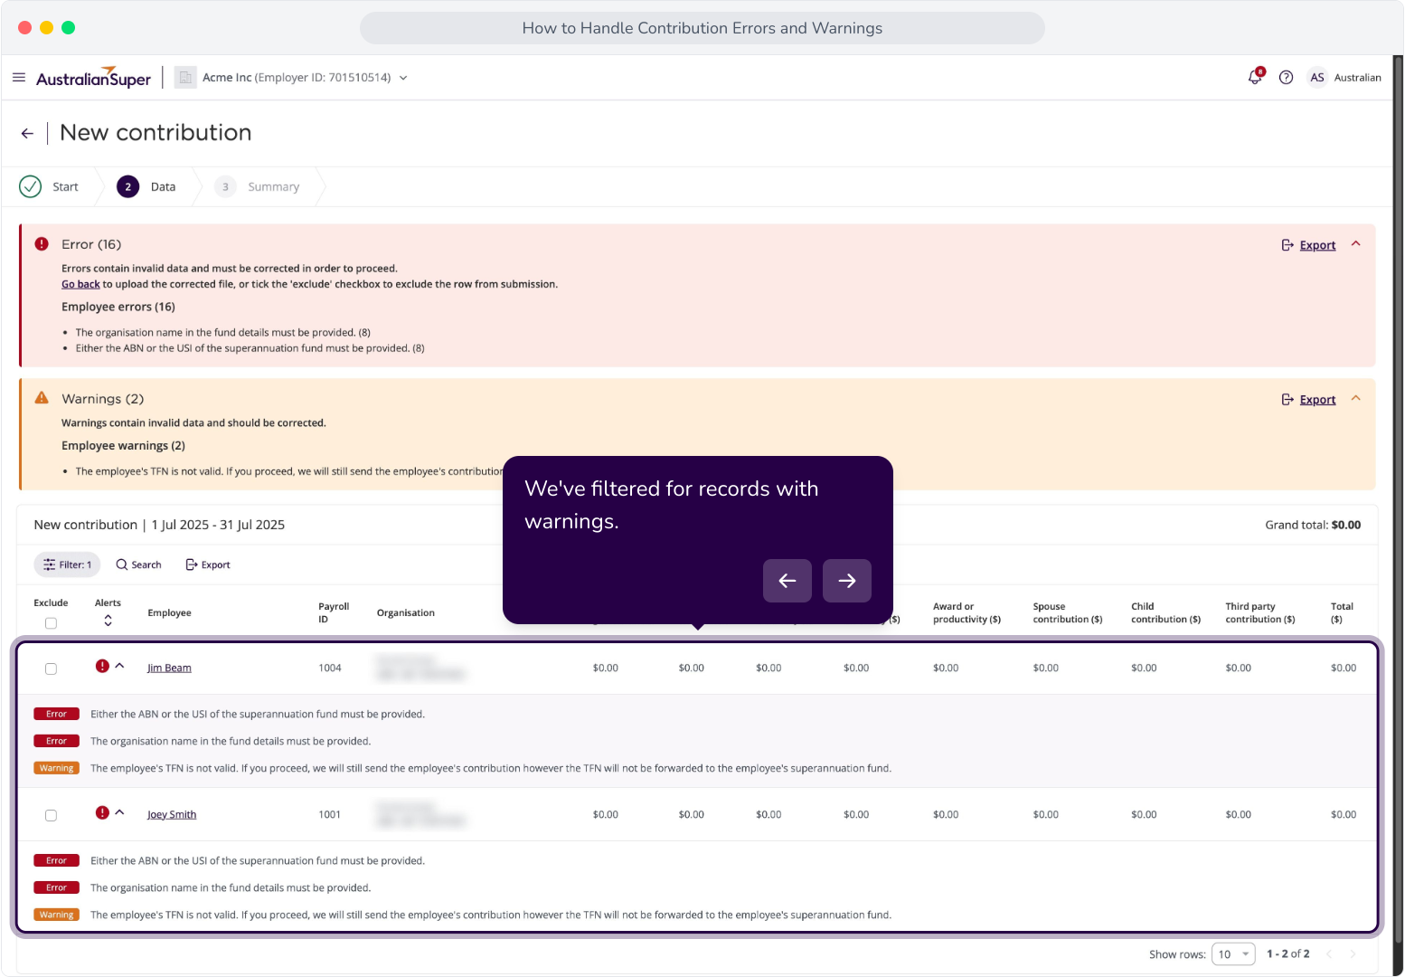Click the Child contribution column header

coord(1165,613)
